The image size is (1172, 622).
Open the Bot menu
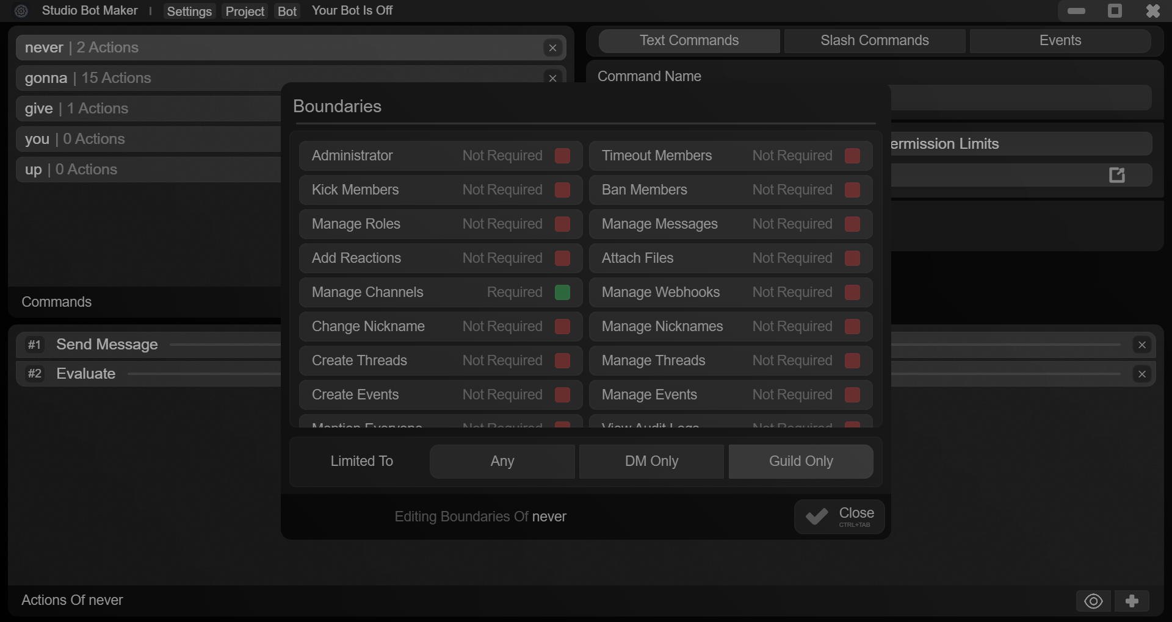pos(286,10)
